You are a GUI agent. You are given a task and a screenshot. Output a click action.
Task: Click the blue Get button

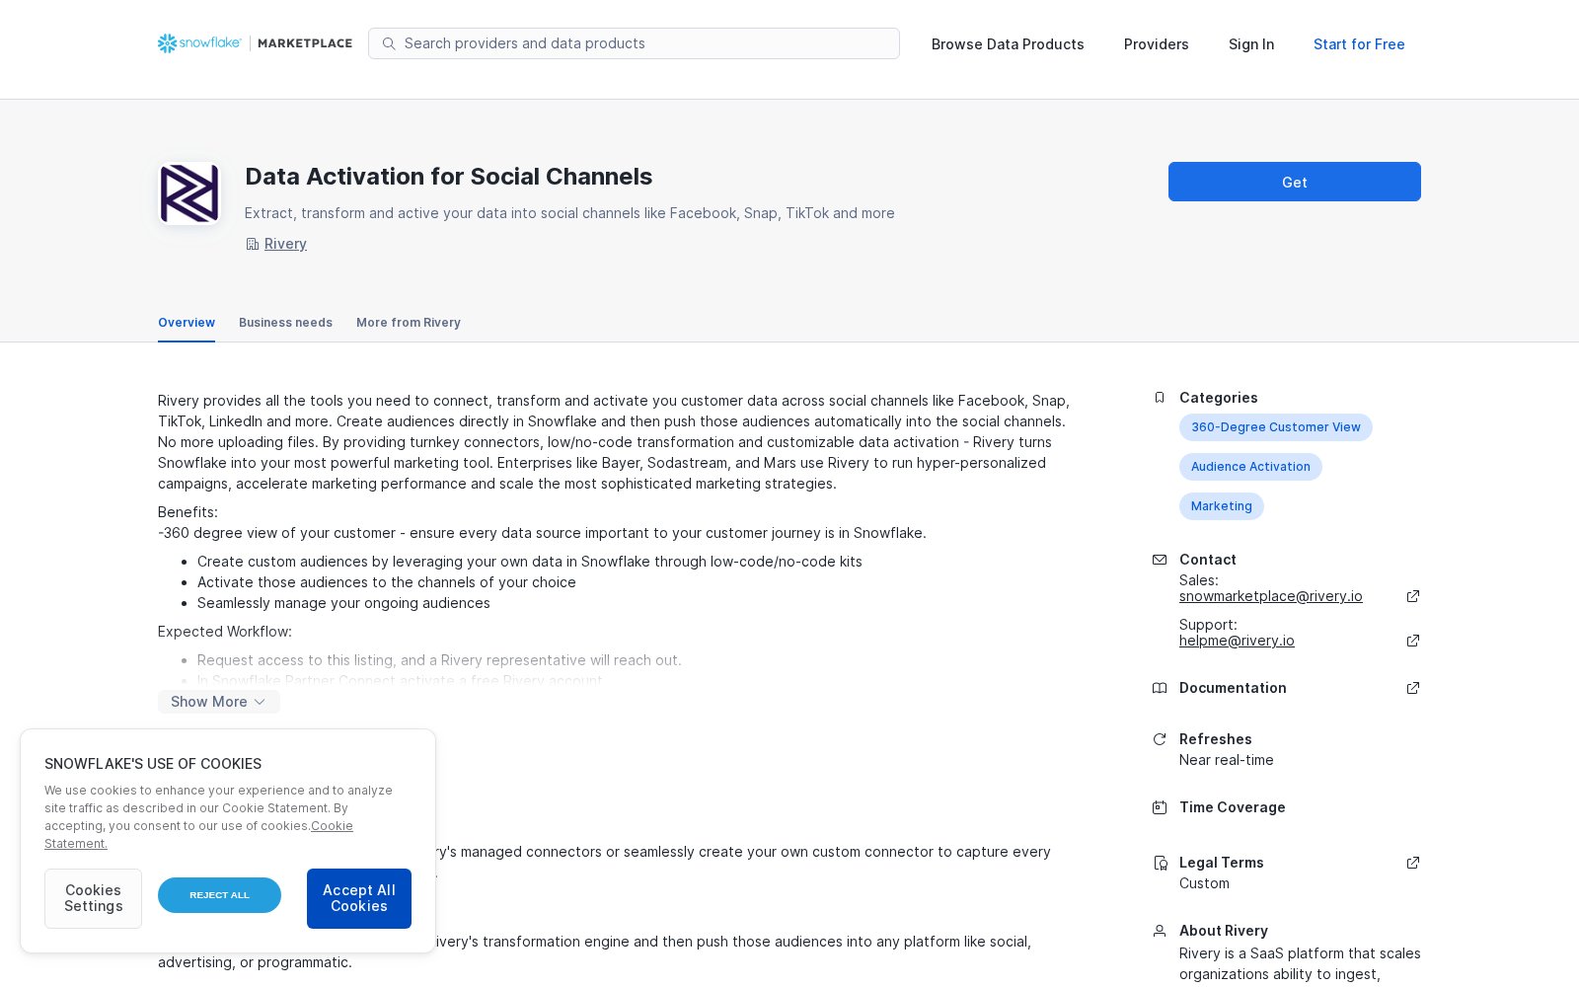[x=1295, y=182]
